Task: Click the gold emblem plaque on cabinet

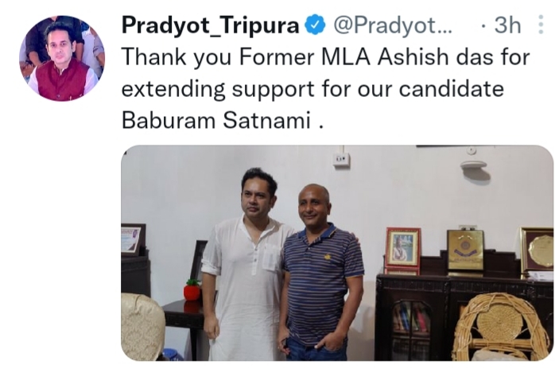Action: 464,250
